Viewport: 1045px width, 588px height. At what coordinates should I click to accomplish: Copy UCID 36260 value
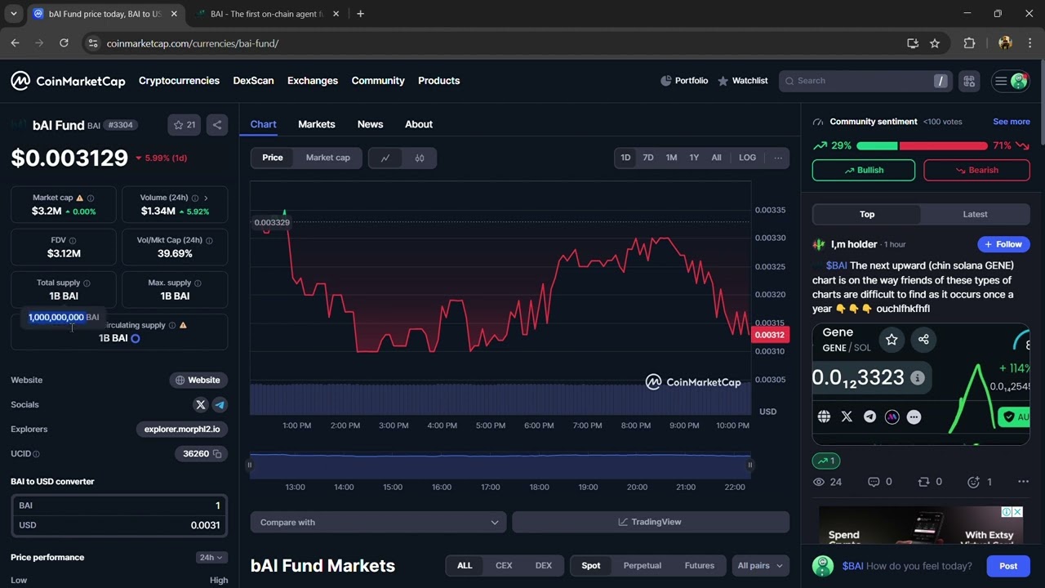click(x=217, y=453)
